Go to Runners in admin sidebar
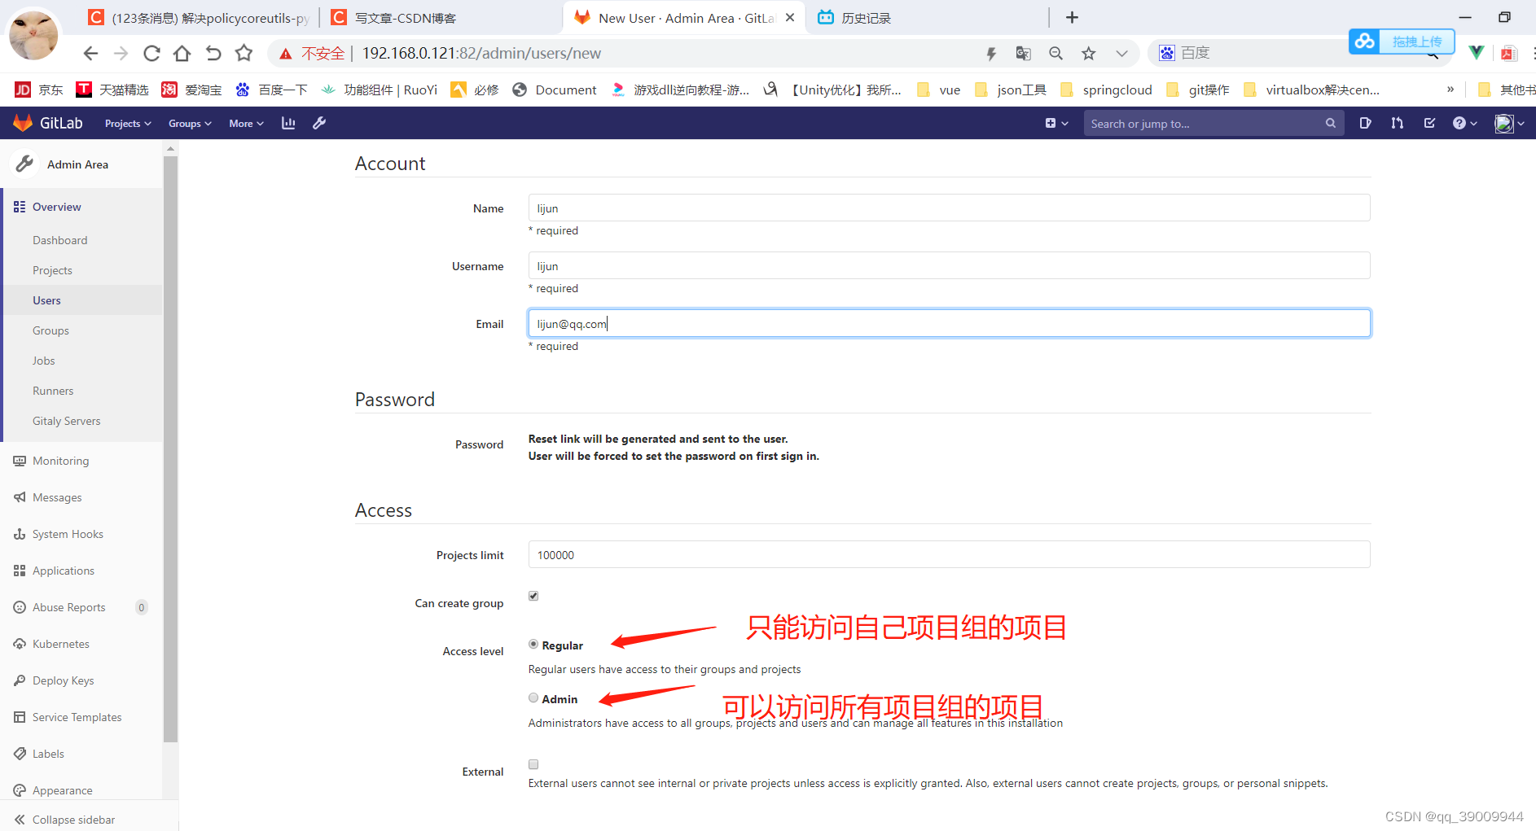Screen dimensions: 1536x831 (x=53, y=391)
